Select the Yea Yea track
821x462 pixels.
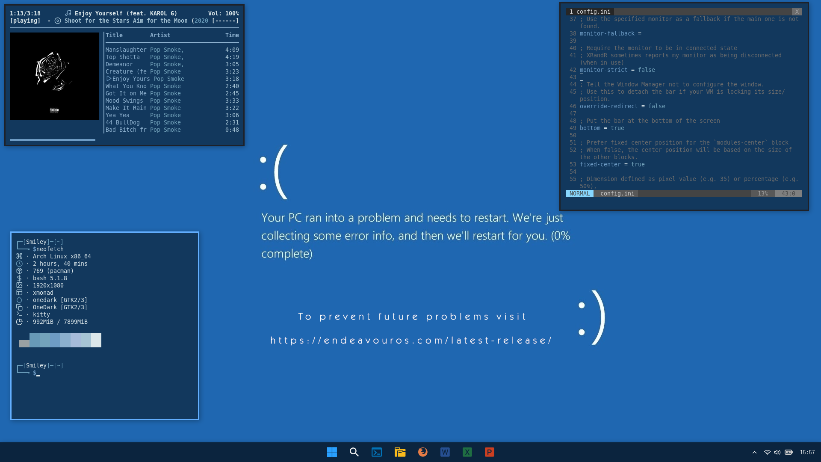(172, 115)
